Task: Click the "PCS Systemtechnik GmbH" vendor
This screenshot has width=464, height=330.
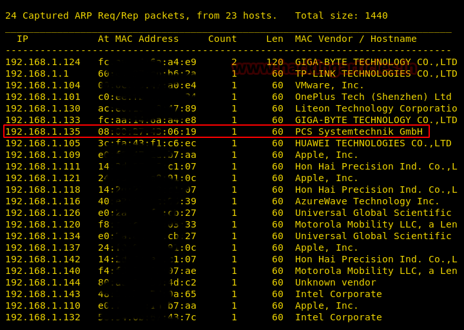Action: point(359,131)
